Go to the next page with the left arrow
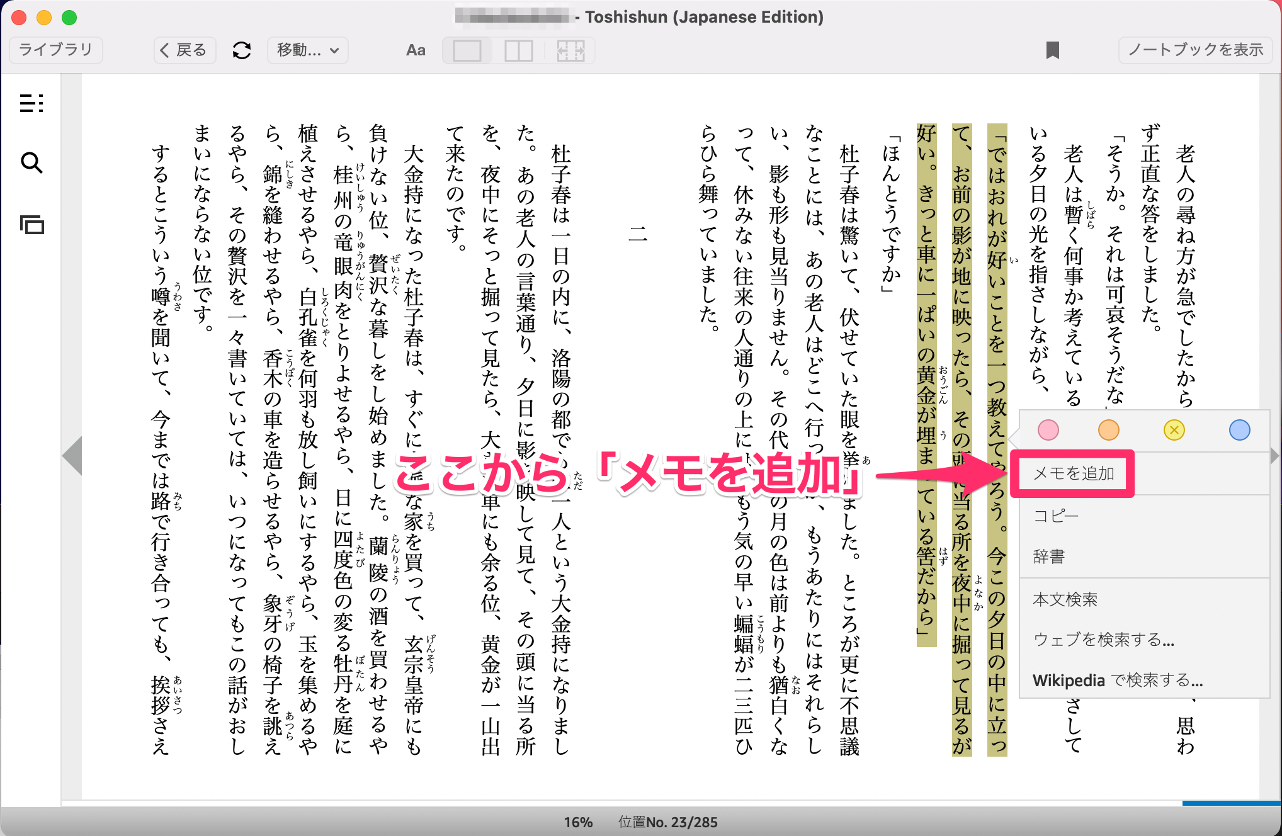 click(72, 455)
